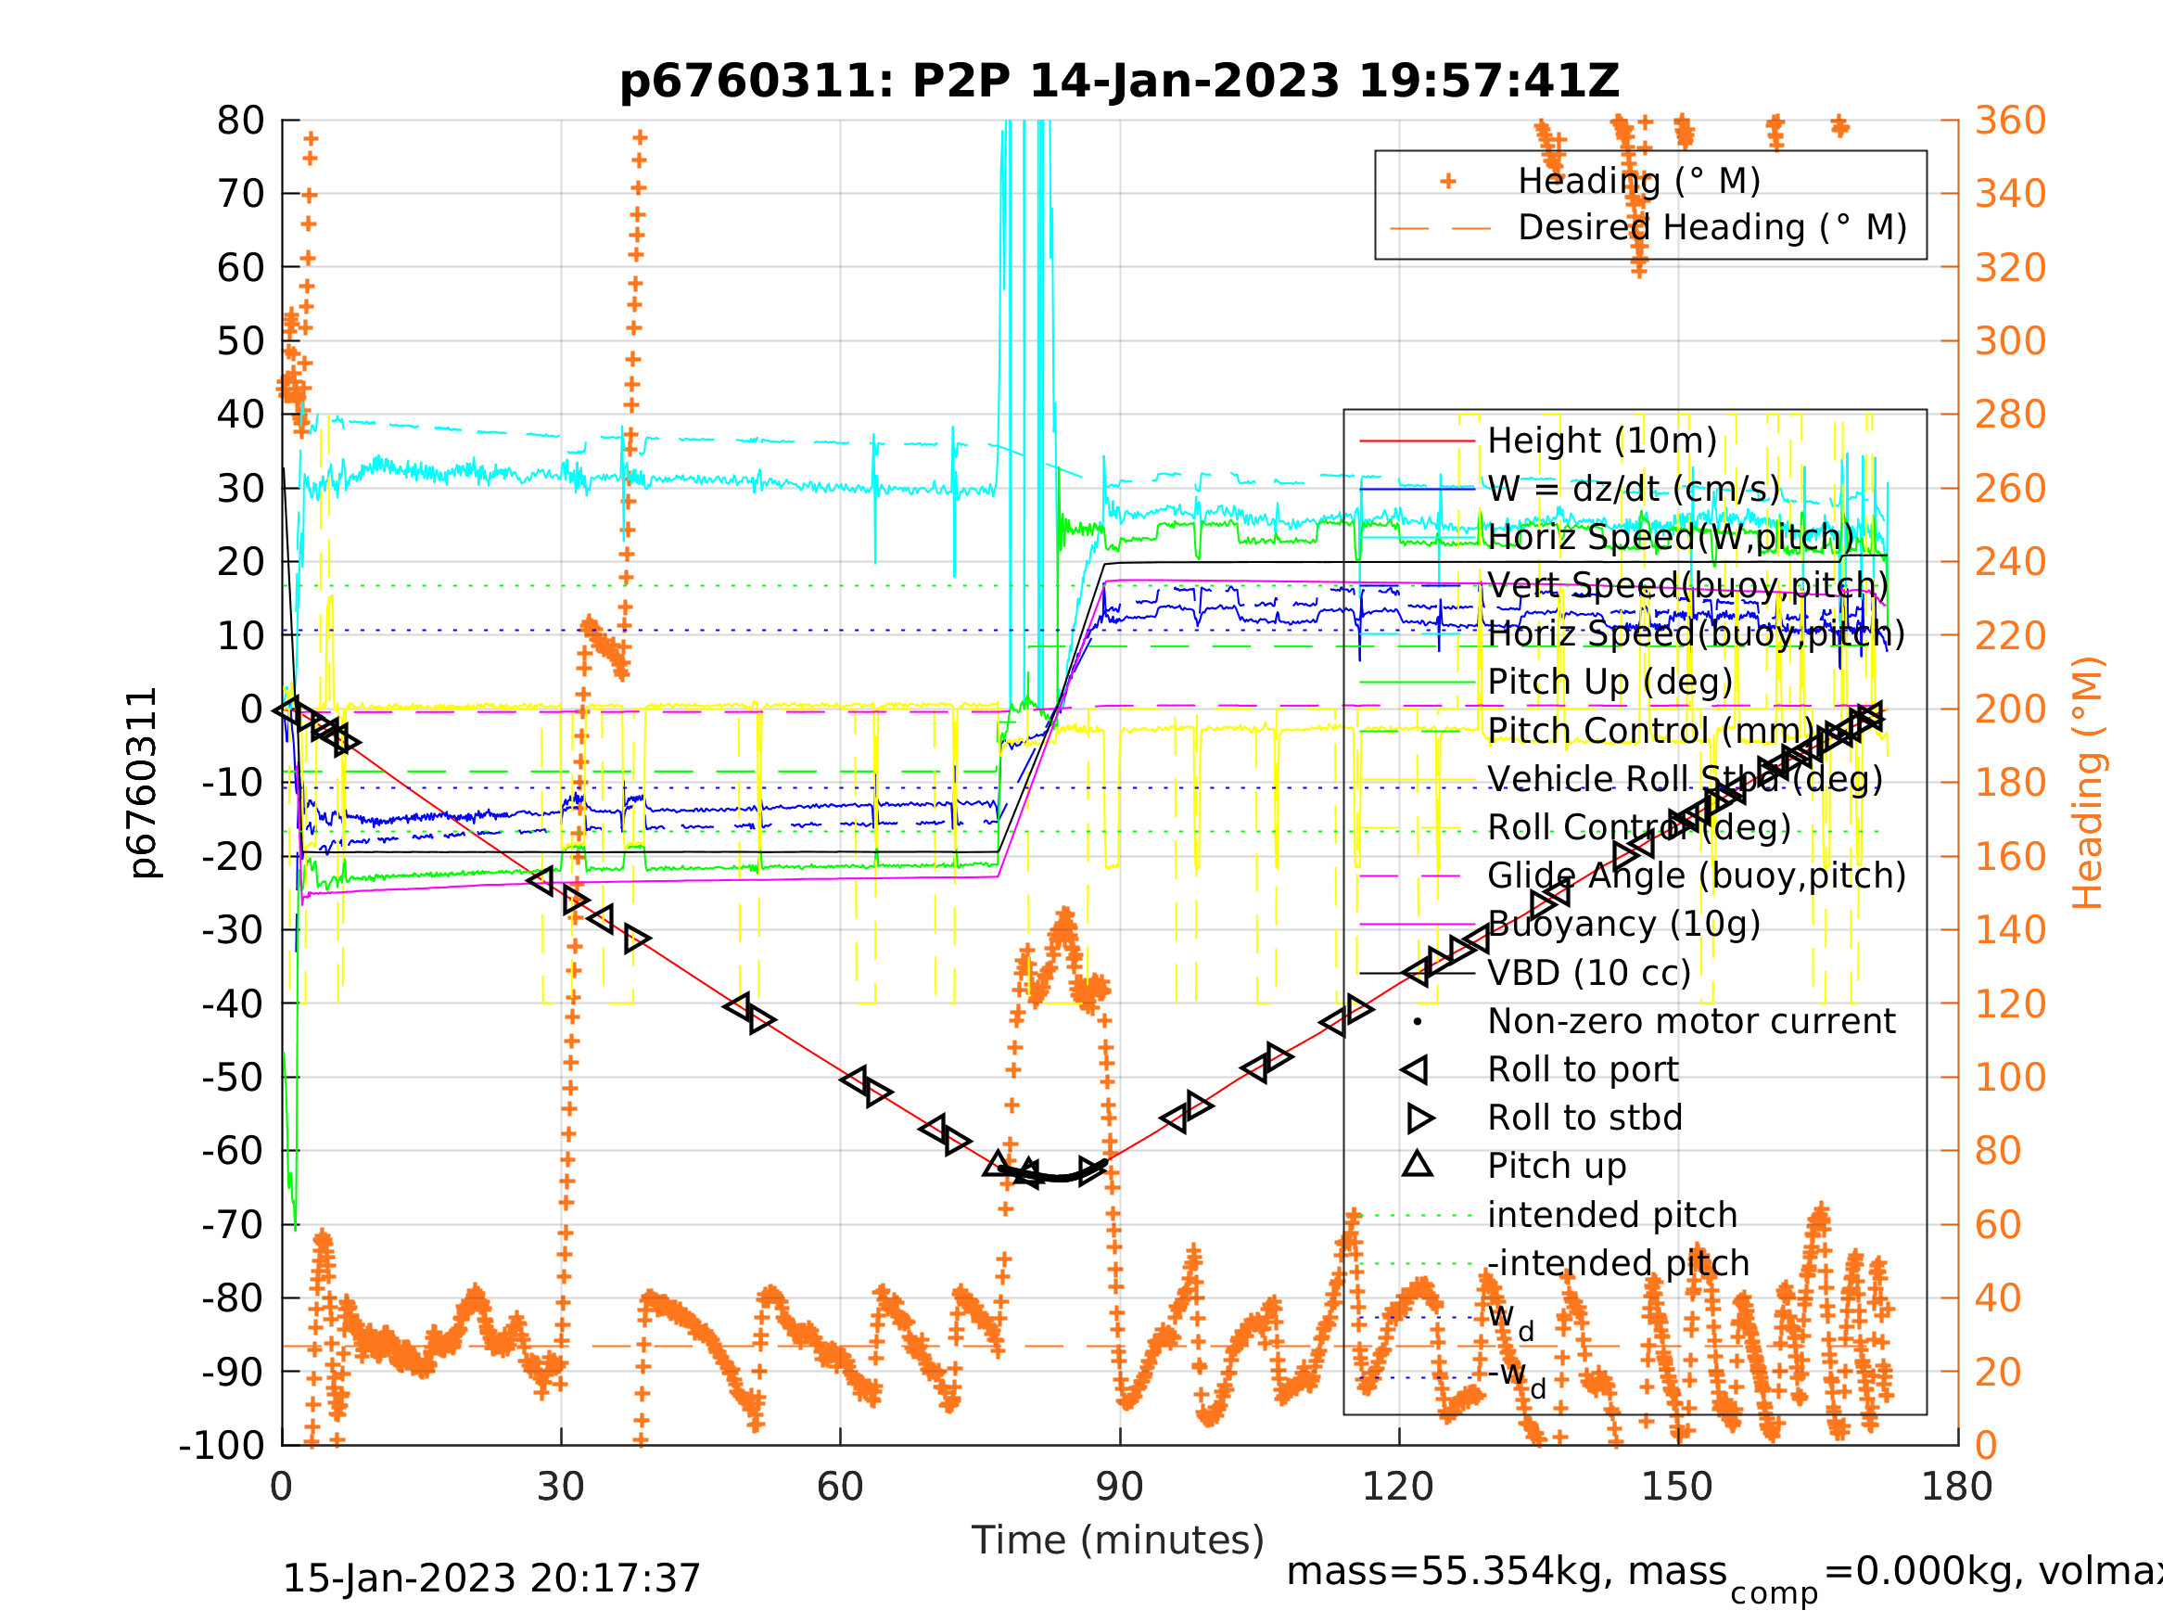Click the timestamp 15-Jan-2023 20:17:37
The width and height of the screenshot is (2163, 1623).
(490, 1579)
